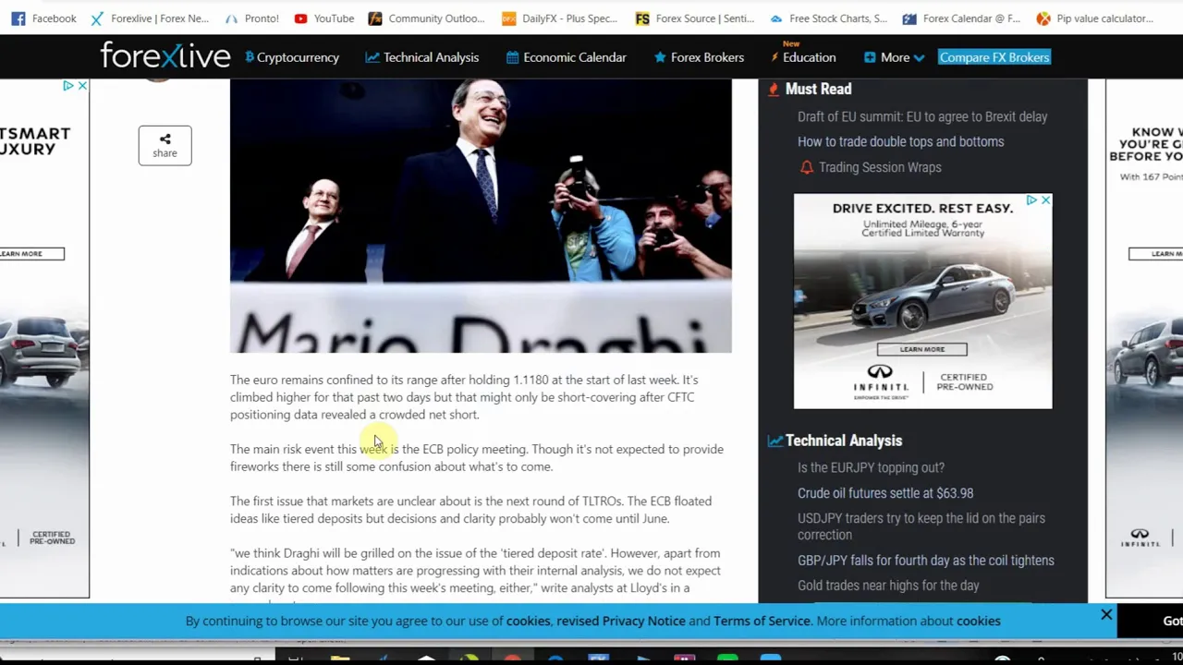Image resolution: width=1183 pixels, height=665 pixels.
Task: Open Is the EURJPY topping out article
Action: (871, 467)
